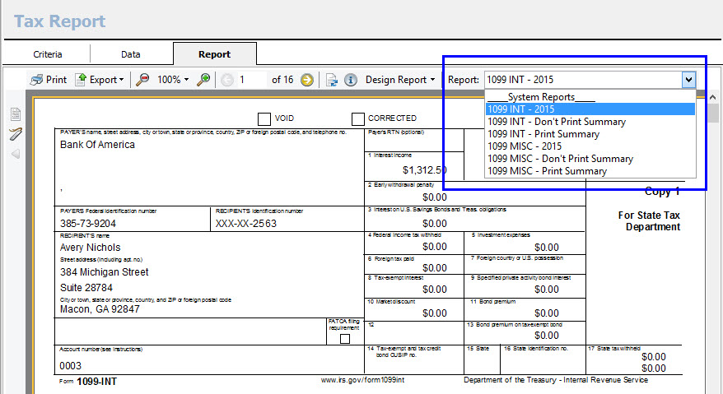Screen dimensions: 723x394
Task: Switch to the Criteria tab
Action: 47,54
